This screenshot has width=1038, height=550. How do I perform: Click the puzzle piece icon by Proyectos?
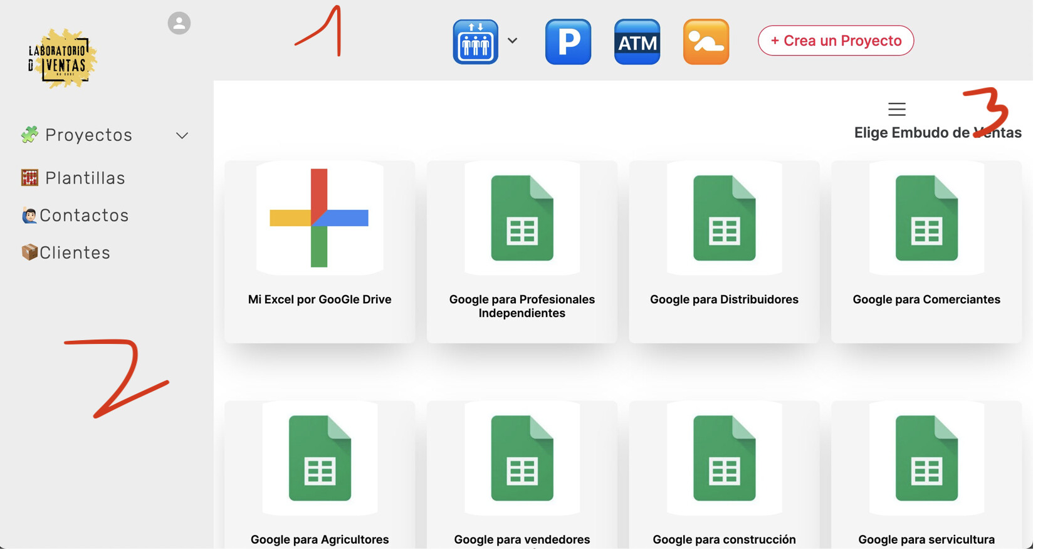[x=29, y=135]
